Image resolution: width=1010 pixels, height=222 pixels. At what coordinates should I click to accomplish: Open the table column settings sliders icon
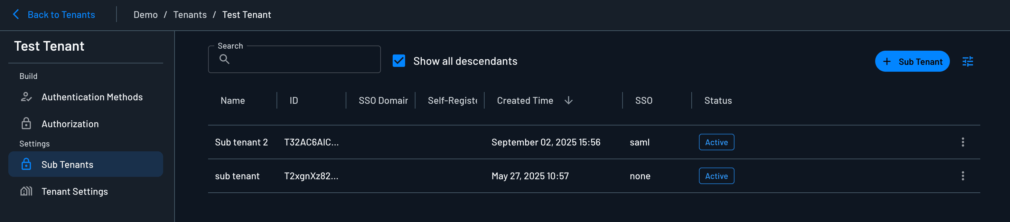[x=967, y=61]
